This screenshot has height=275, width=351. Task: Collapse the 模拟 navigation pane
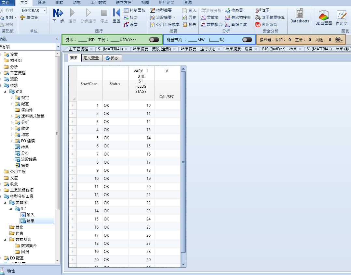click(57, 39)
